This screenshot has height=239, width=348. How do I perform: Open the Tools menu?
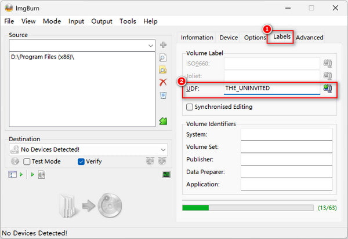(x=128, y=21)
